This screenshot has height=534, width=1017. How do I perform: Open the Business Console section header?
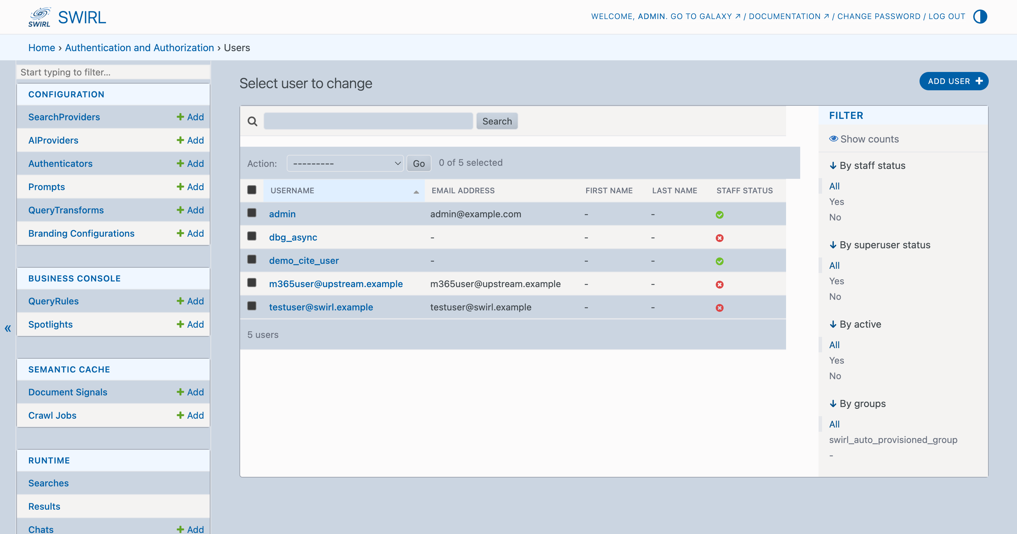coord(74,278)
